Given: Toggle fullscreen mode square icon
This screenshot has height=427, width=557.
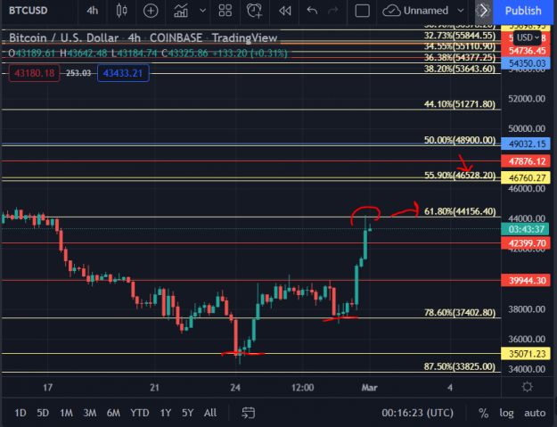Looking at the screenshot, I should click(x=362, y=11).
